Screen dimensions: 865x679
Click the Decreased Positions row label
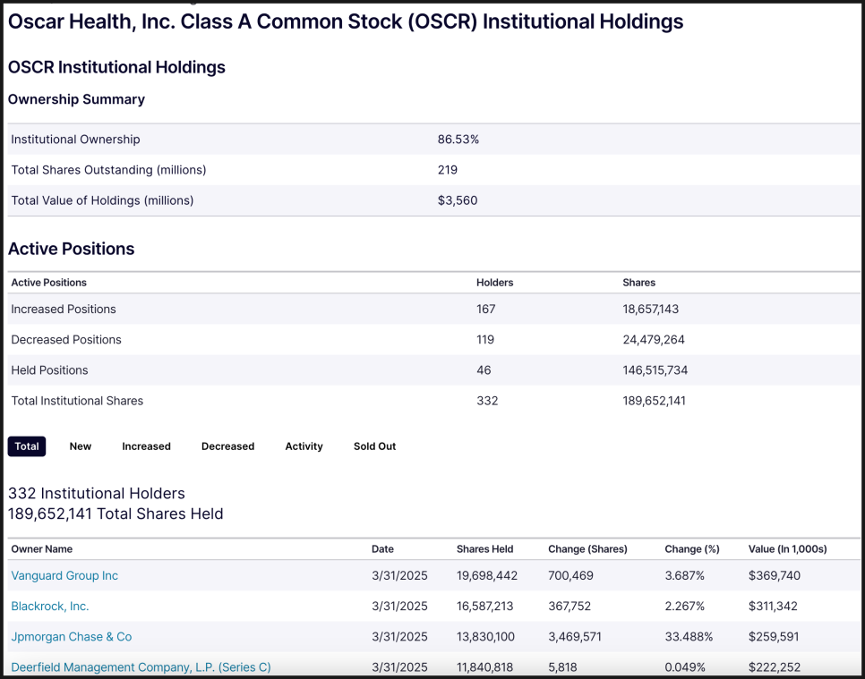point(66,340)
